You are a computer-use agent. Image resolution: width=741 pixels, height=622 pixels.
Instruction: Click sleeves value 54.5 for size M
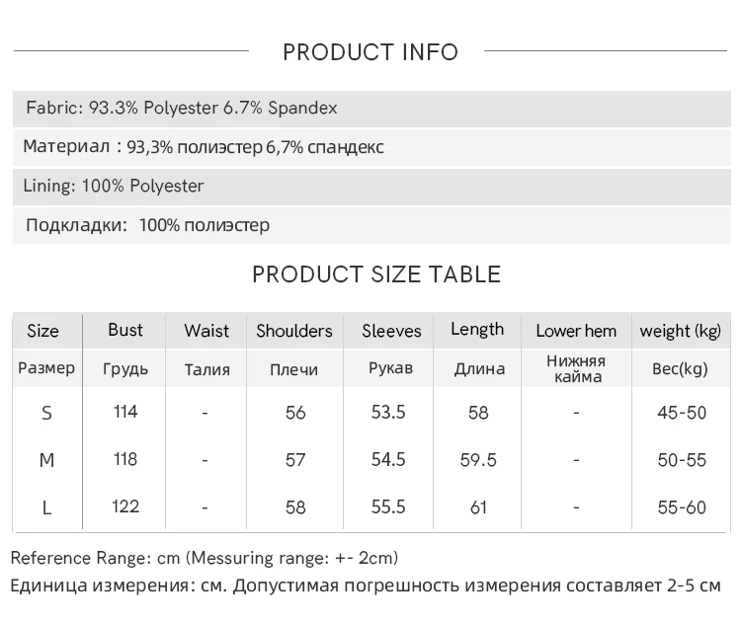388,459
